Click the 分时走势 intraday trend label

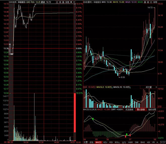pos(13,2)
